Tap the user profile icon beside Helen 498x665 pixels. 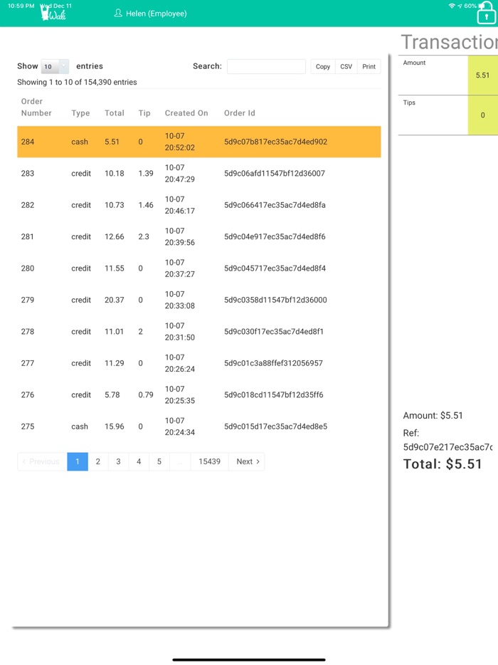tap(118, 13)
